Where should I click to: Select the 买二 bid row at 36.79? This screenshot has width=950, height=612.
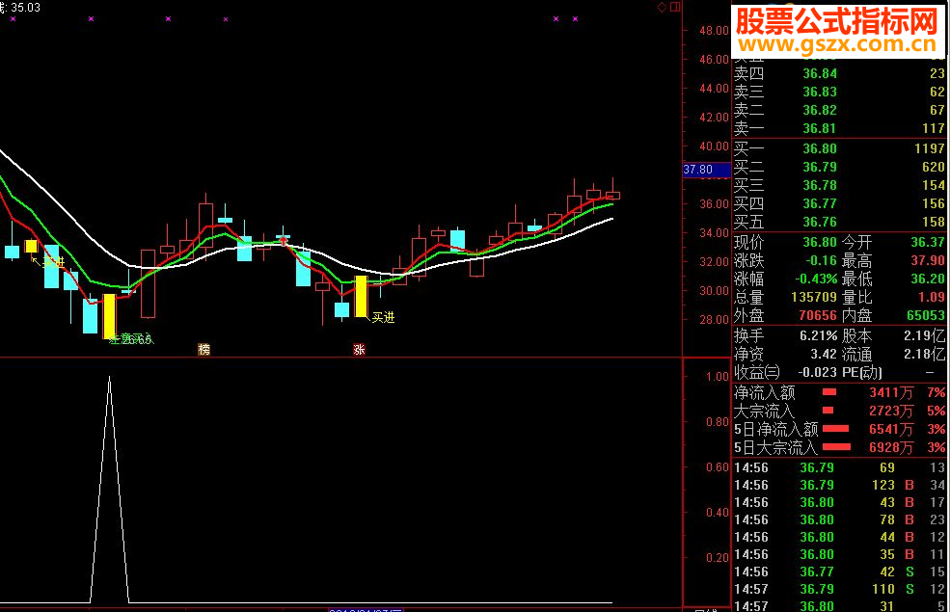click(x=839, y=167)
